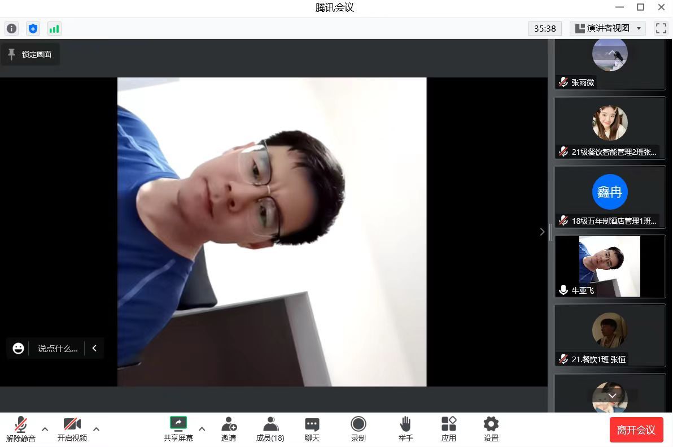Select 牛亚飞 video thumbnail
Image resolution: width=673 pixels, height=447 pixels.
(x=610, y=266)
